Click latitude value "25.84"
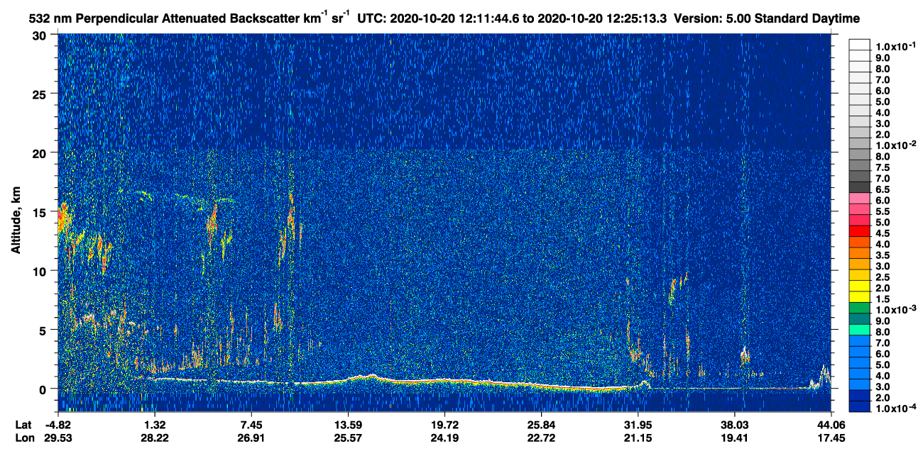Viewport: 923px width, 473px height. coord(541,425)
